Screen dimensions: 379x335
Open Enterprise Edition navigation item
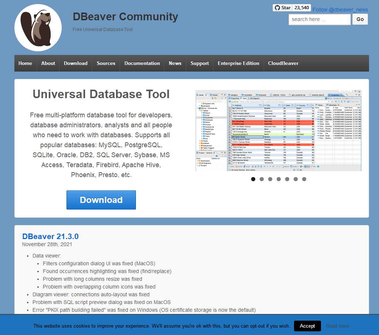click(239, 63)
